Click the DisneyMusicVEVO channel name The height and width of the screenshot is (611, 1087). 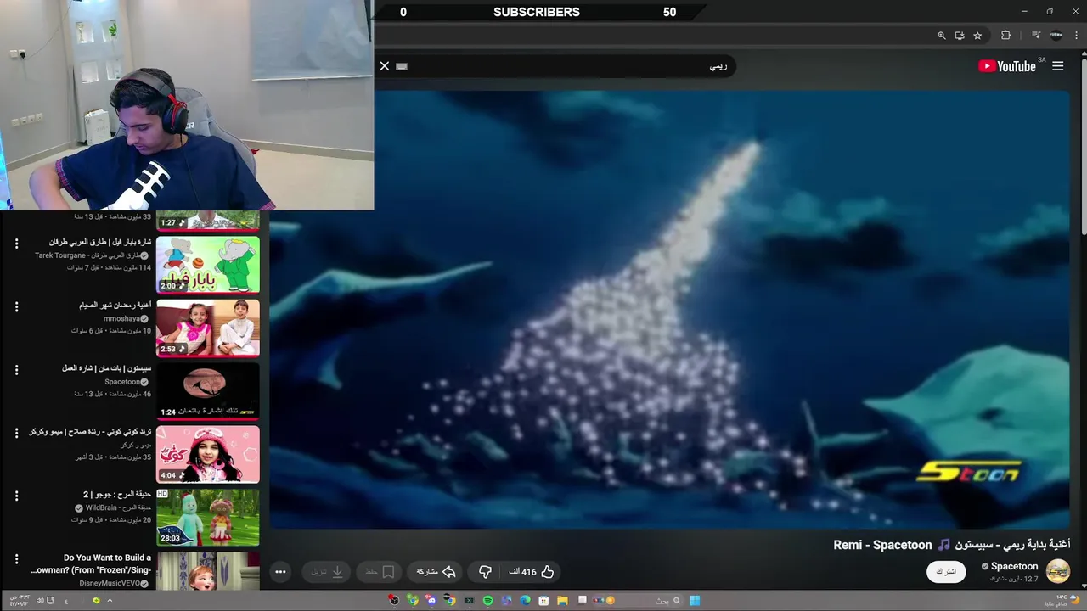(x=109, y=584)
